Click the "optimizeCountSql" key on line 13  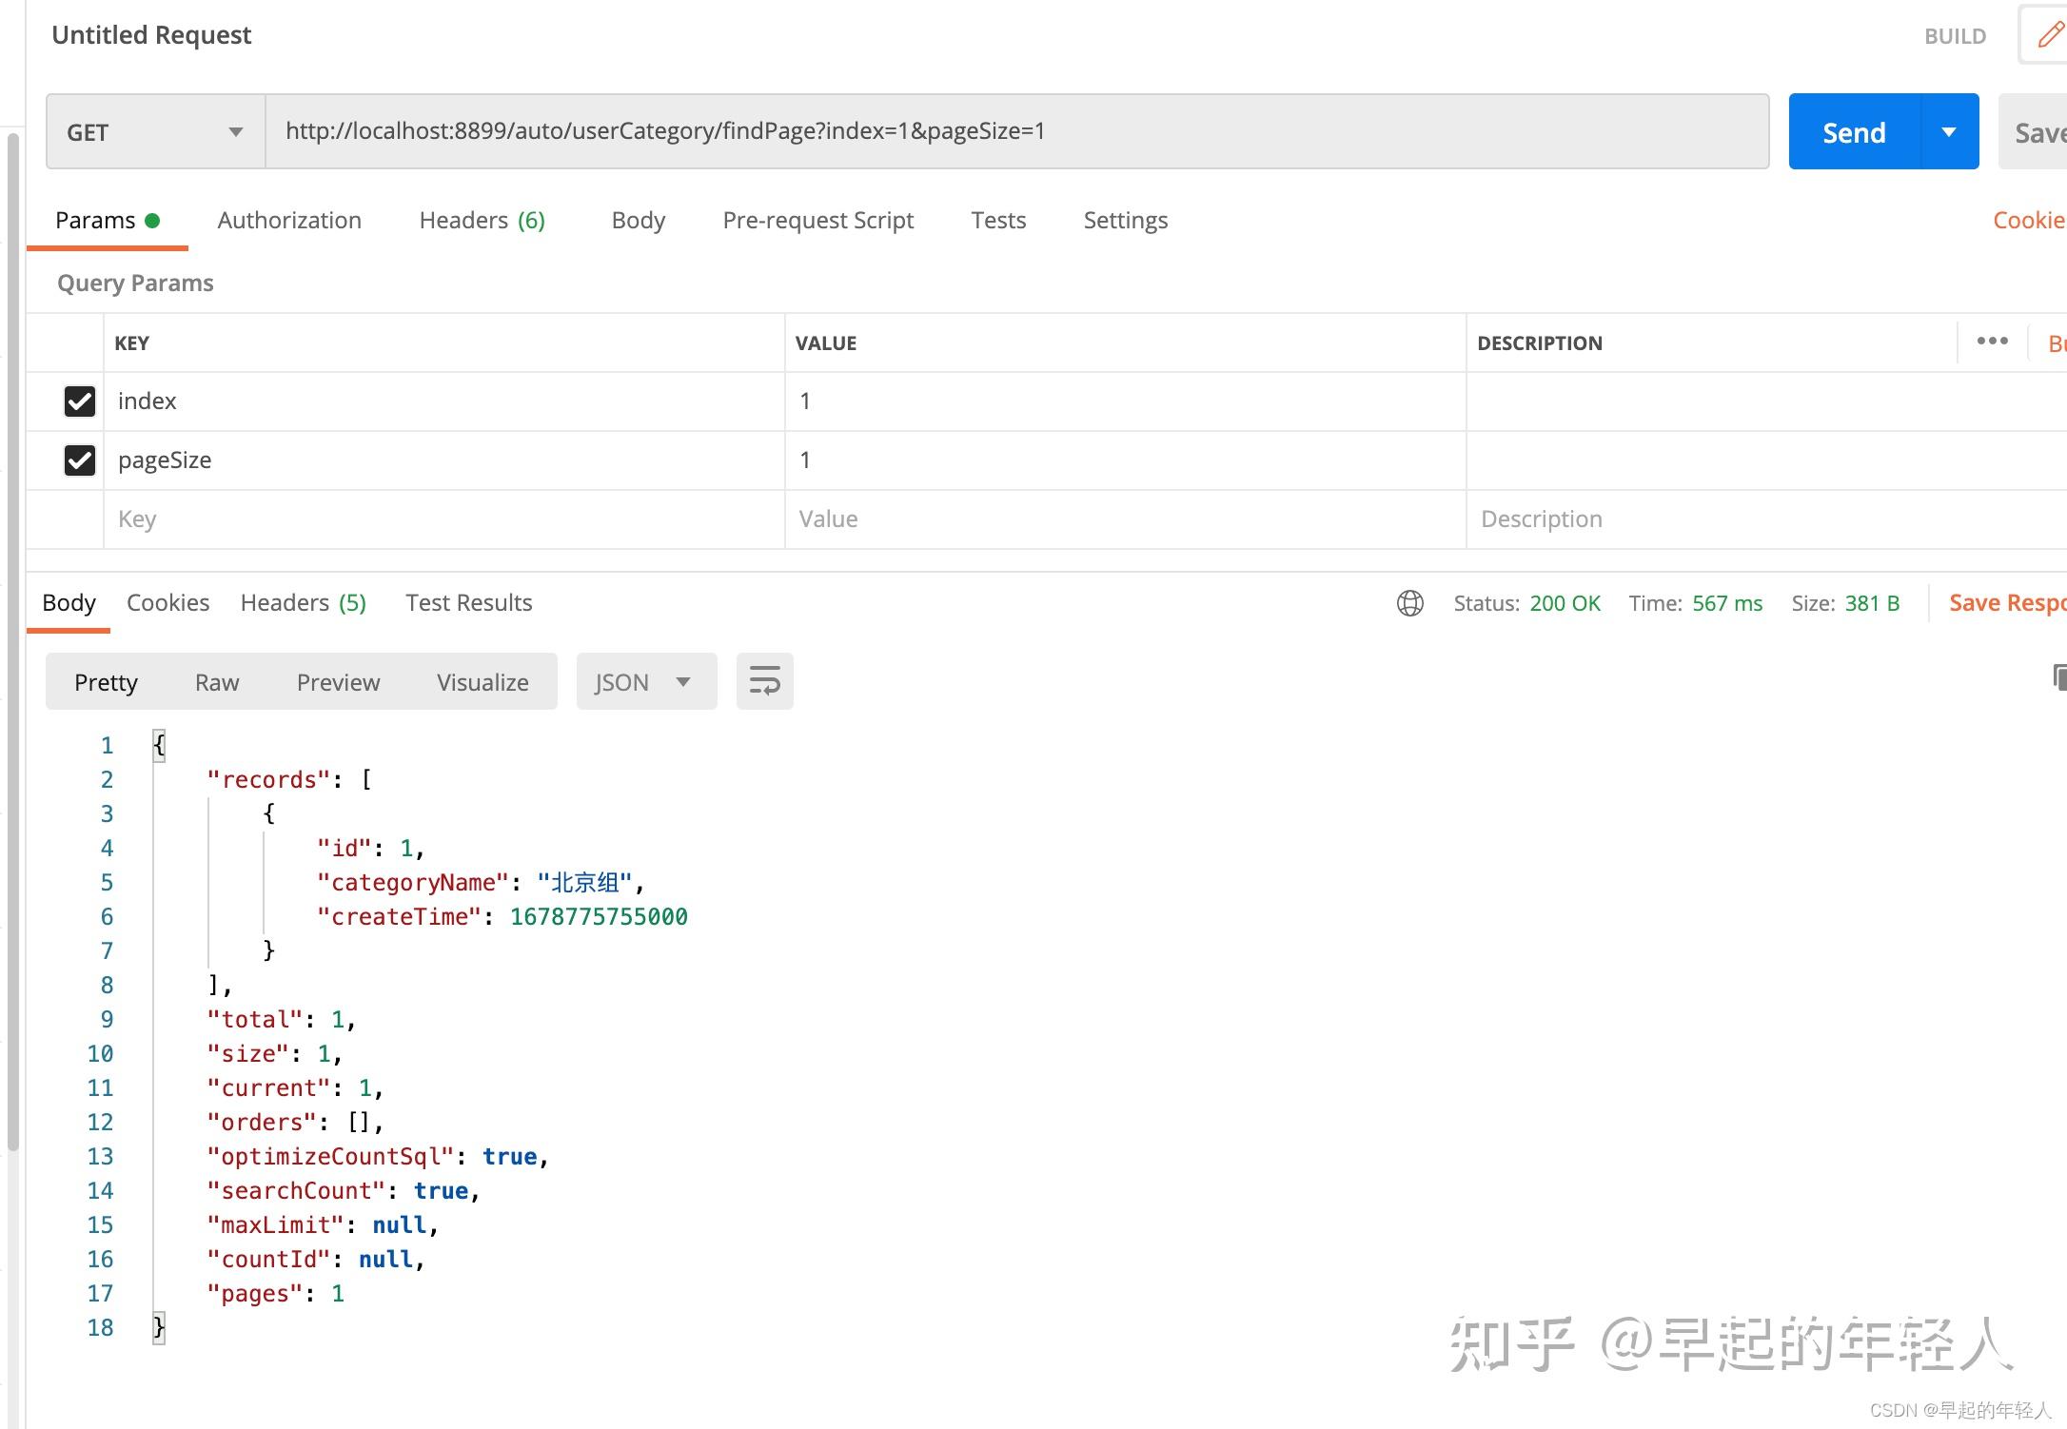point(330,1157)
